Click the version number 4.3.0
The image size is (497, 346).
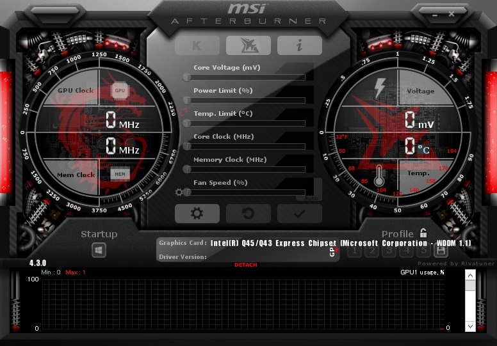[x=38, y=263]
